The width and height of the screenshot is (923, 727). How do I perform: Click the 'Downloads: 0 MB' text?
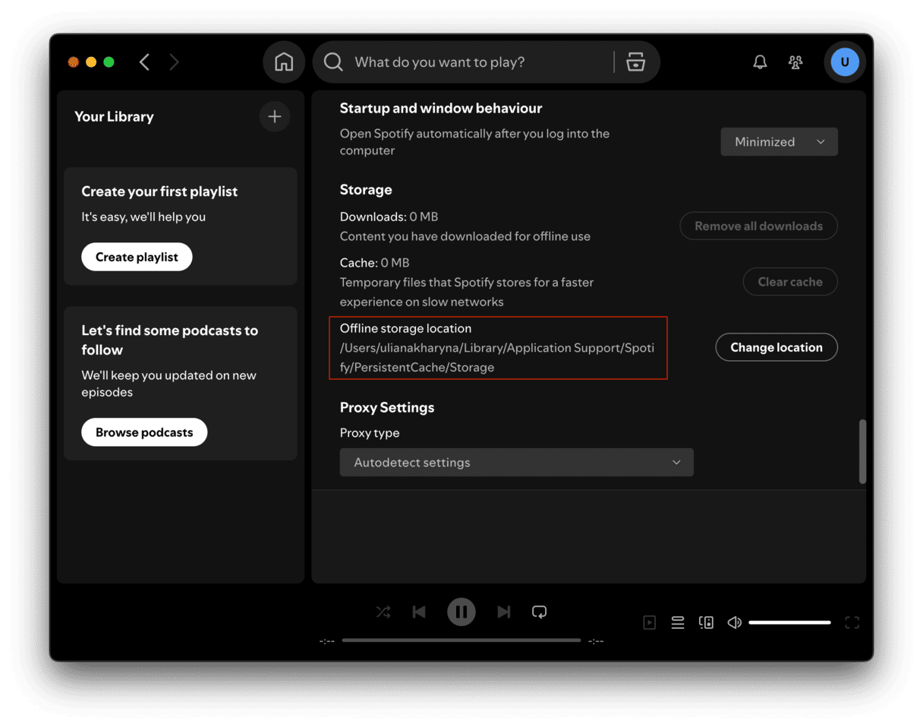click(389, 217)
